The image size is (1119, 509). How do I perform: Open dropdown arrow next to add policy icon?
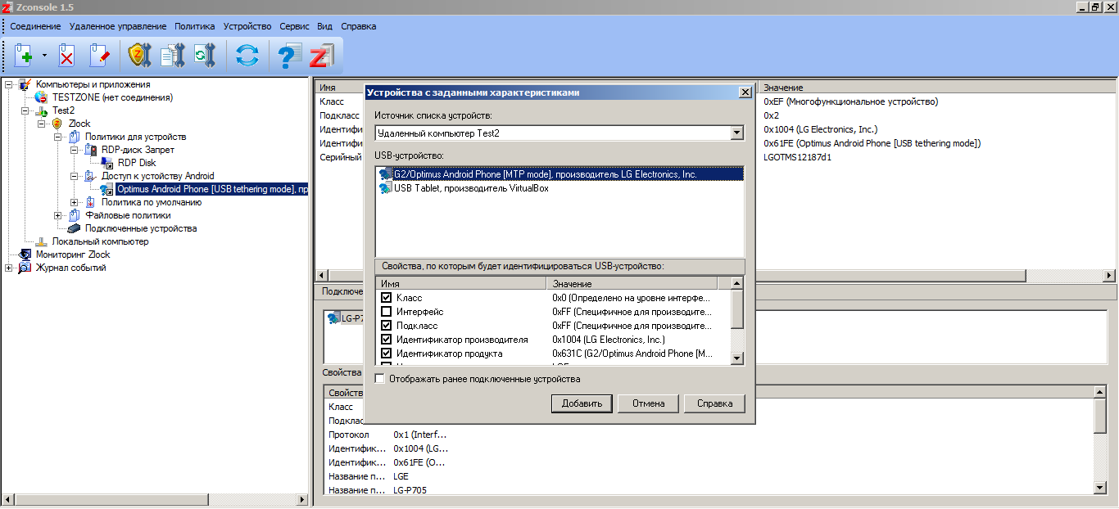[x=44, y=56]
